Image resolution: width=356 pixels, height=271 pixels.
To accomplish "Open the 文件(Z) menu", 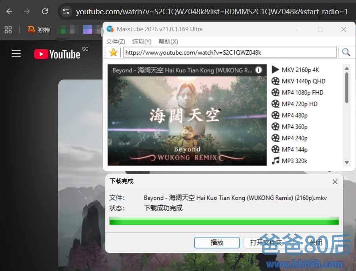I will tap(116, 42).
